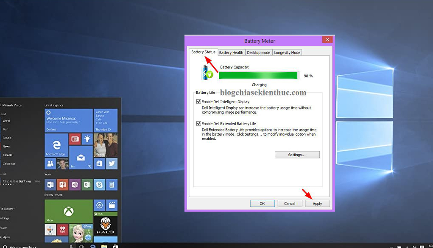Image resolution: width=433 pixels, height=248 pixels.
Task: Select Word in Start menu list
Action: coord(6,121)
